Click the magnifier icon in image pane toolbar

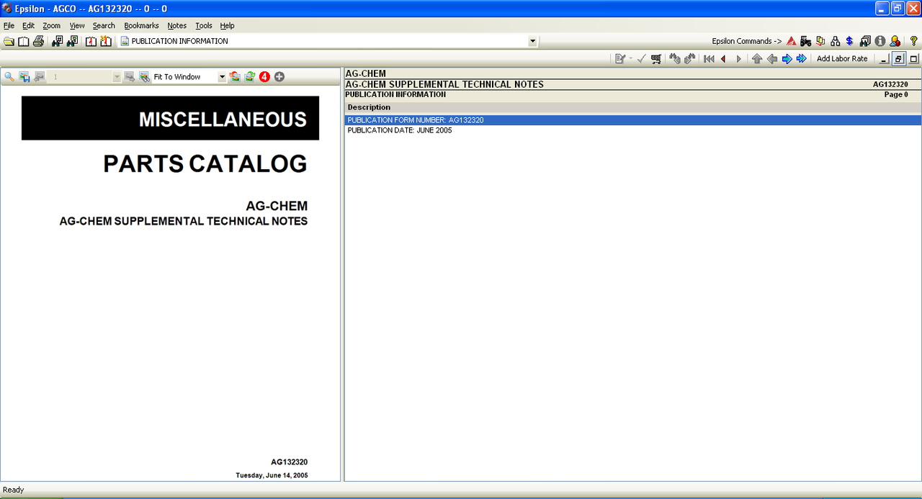pos(9,76)
